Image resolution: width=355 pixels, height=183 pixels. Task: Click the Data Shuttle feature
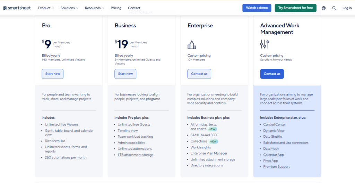pos(272,137)
